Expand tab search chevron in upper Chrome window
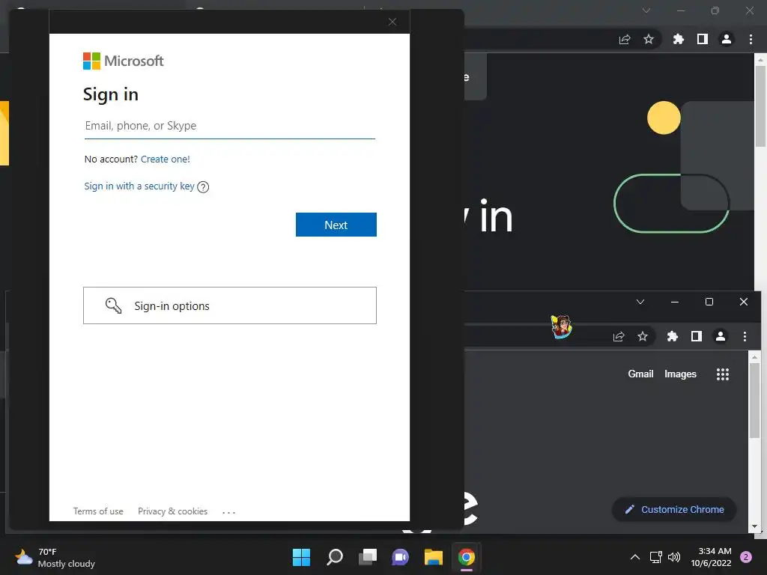This screenshot has width=767, height=575. (646, 10)
